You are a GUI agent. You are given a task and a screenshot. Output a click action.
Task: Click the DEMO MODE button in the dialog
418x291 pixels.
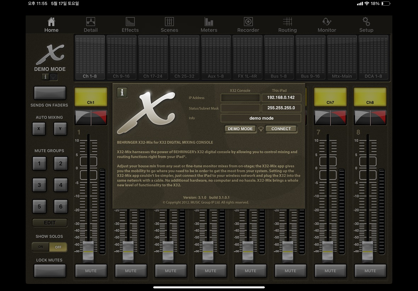[240, 129]
